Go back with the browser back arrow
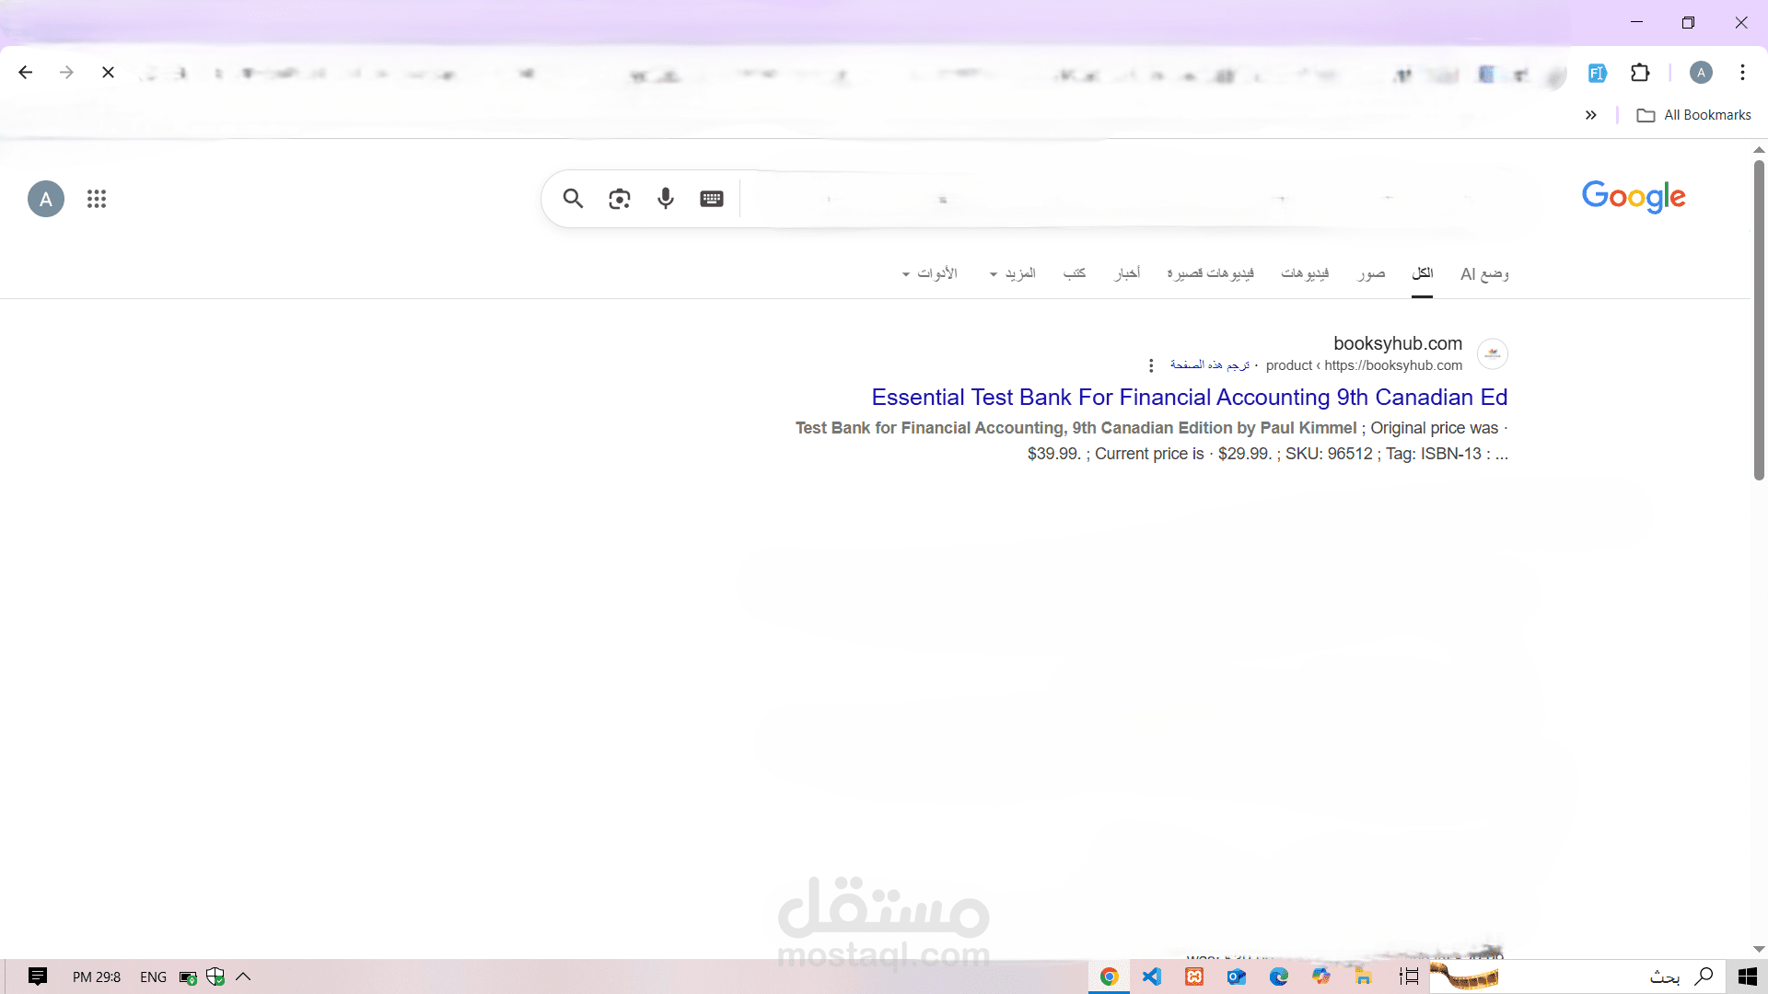Screen dimensions: 1768x994 26,73
